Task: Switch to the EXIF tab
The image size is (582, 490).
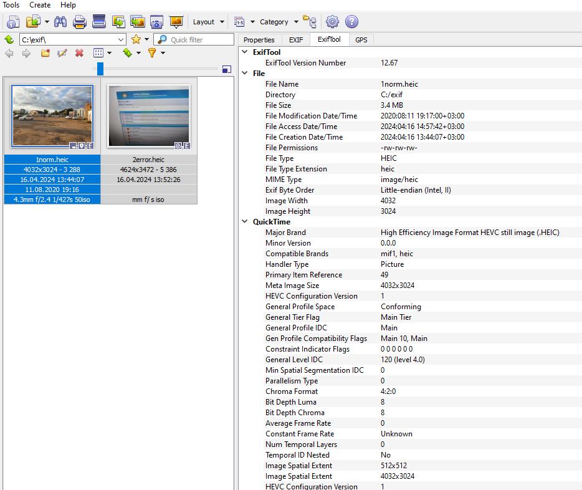Action: 296,40
